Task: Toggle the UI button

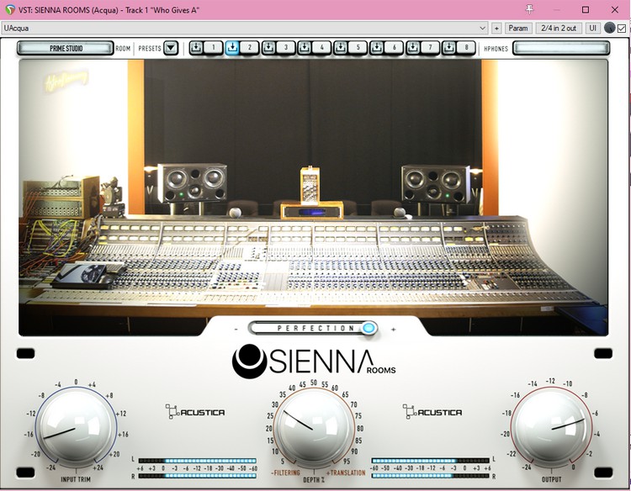Action: coord(592,28)
